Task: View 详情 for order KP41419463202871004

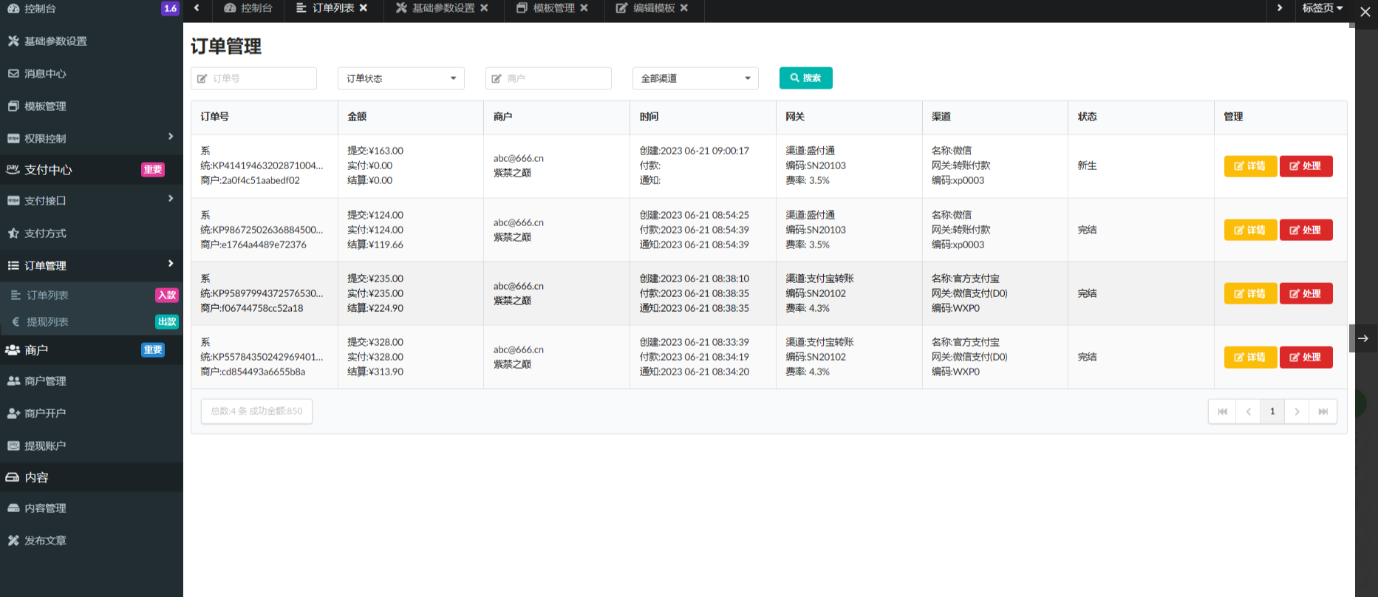Action: pyautogui.click(x=1250, y=166)
